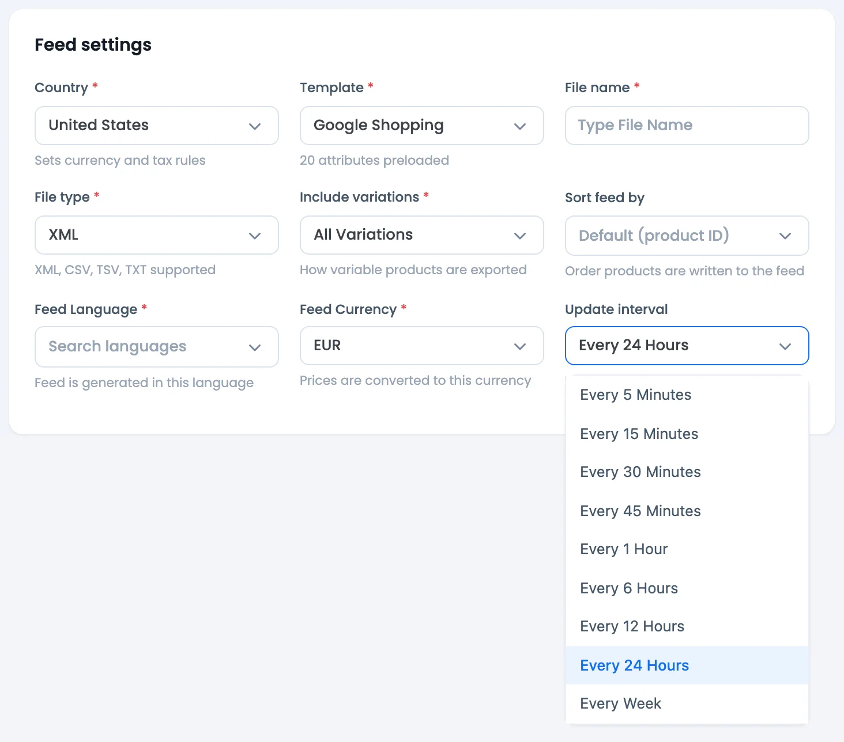Viewport: 844px width, 742px height.
Task: Open the Country dropdown showing United States
Action: click(x=156, y=126)
